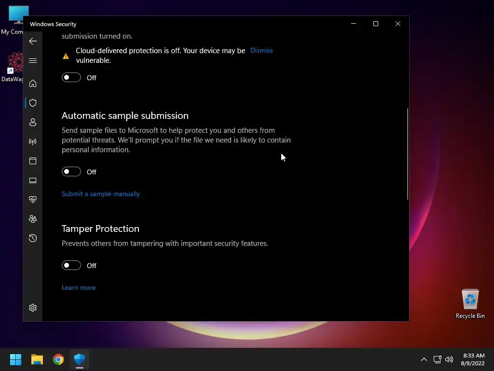494x371 pixels.
Task: Open Protection history clock icon
Action: [x=33, y=238]
